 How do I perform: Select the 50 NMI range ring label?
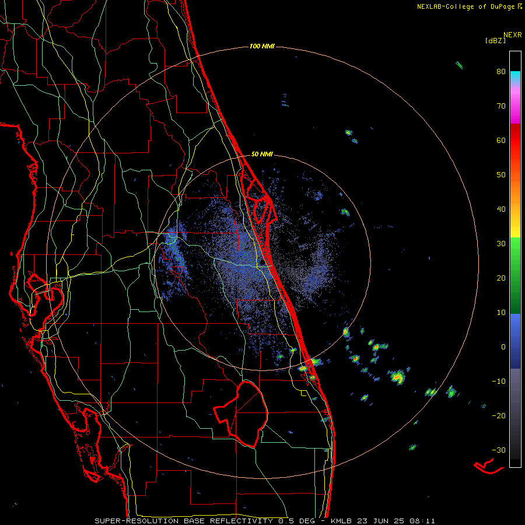[262, 154]
